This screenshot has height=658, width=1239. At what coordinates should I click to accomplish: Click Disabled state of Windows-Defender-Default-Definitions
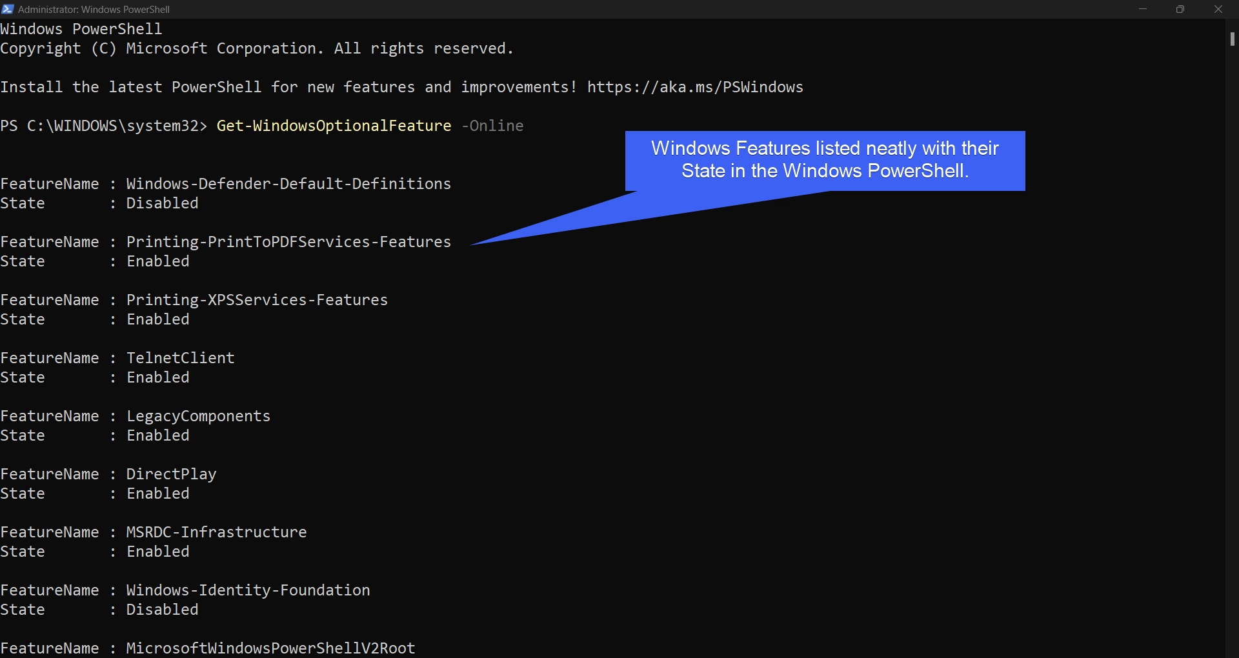162,203
